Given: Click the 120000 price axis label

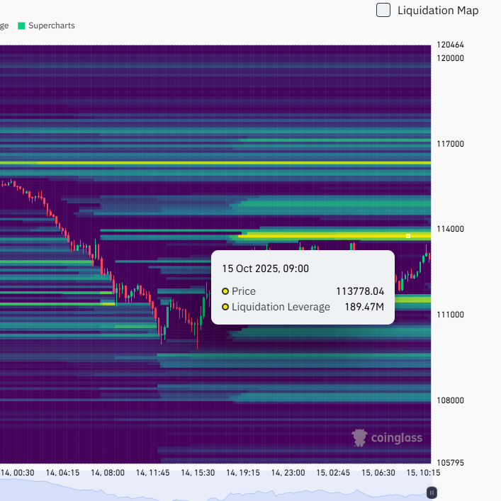Looking at the screenshot, I should click(x=450, y=58).
